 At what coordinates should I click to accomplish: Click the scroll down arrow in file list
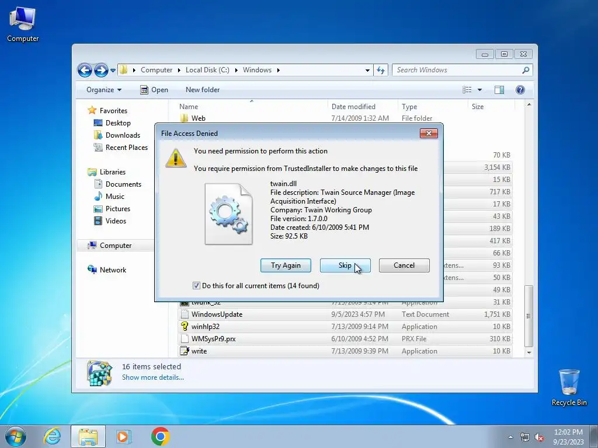point(529,352)
